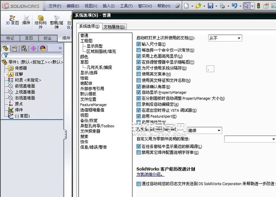Click the New document icon
Screen dimensions: 276x197
pyautogui.click(x=186, y=6)
